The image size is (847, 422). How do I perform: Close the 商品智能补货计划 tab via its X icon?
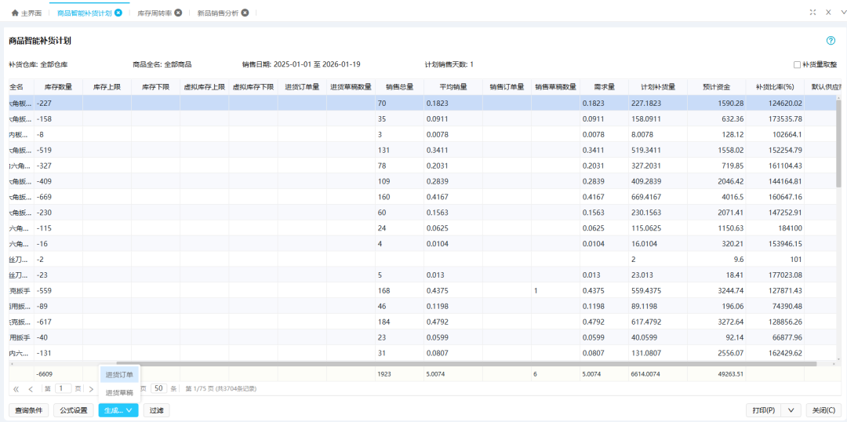point(118,13)
